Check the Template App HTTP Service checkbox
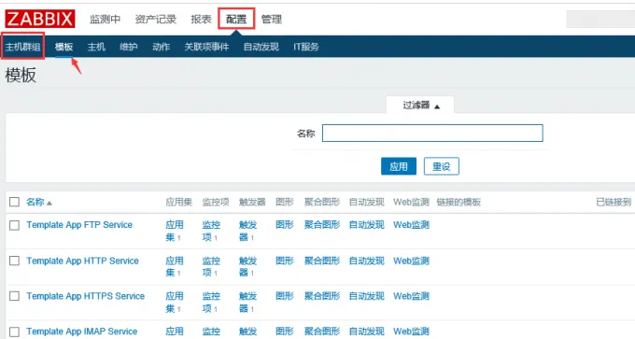Image resolution: width=635 pixels, height=339 pixels. 14,261
